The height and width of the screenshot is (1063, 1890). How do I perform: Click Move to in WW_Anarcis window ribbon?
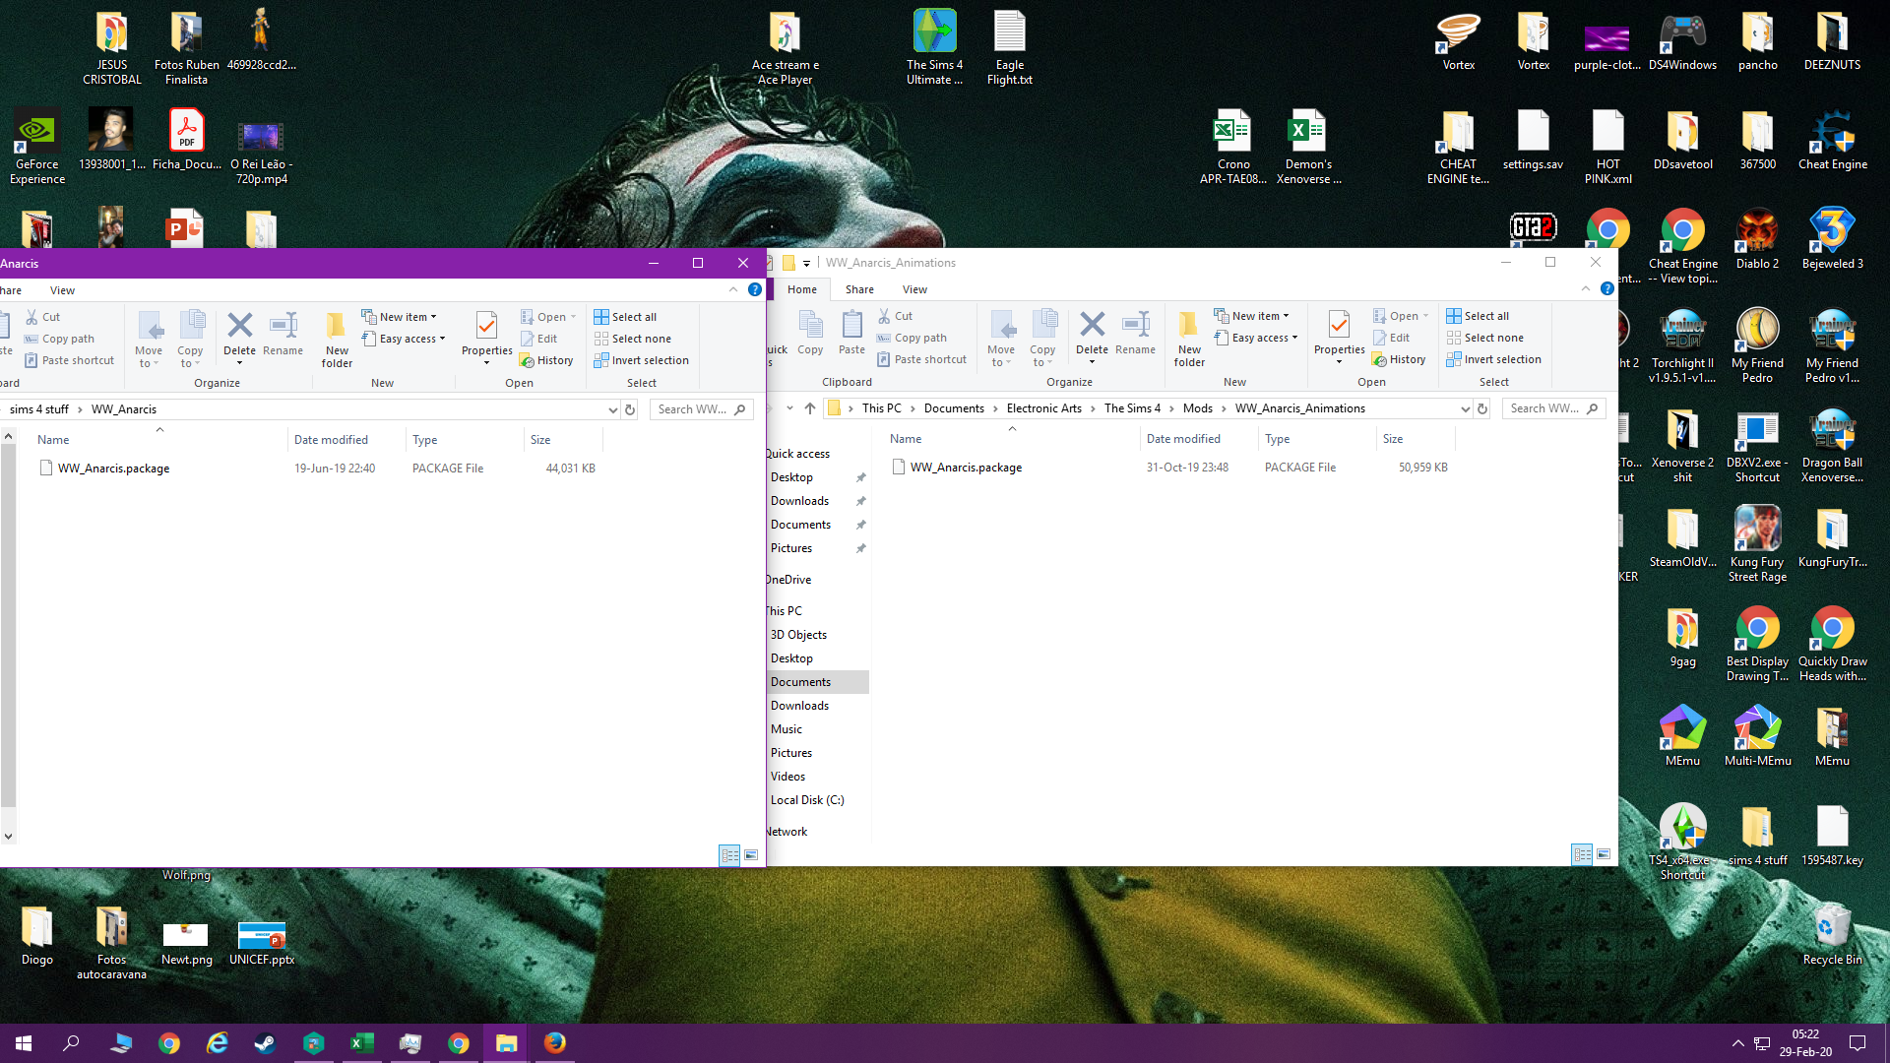pos(150,340)
